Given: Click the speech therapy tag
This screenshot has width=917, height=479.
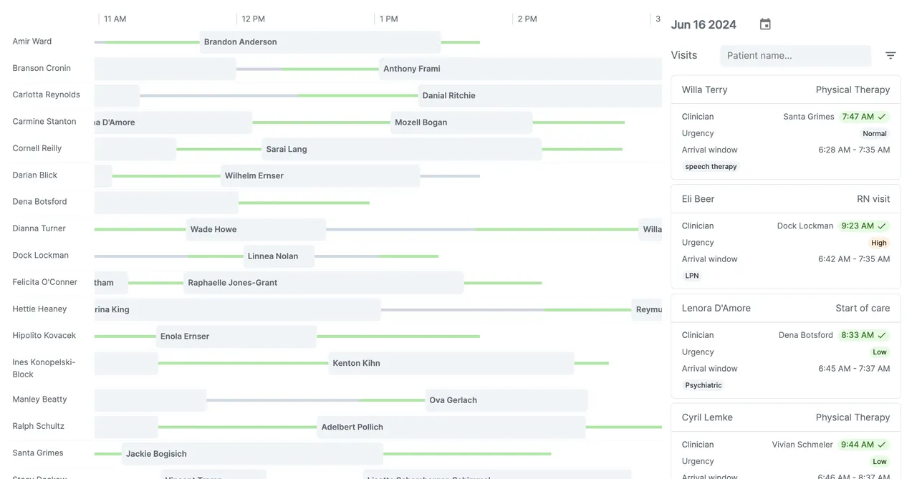Looking at the screenshot, I should [711, 167].
